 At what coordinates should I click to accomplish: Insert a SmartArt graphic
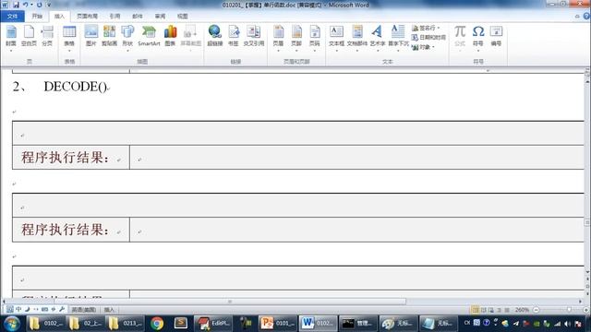click(149, 36)
